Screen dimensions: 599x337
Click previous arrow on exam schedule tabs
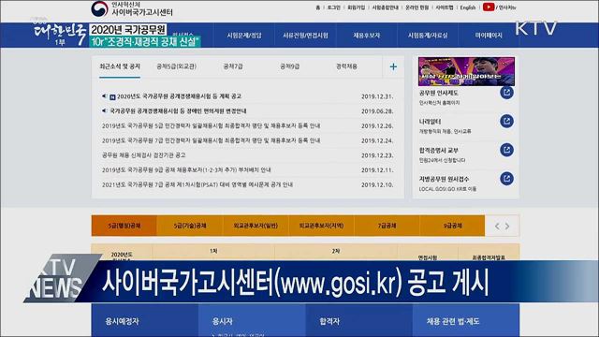pyautogui.click(x=497, y=227)
